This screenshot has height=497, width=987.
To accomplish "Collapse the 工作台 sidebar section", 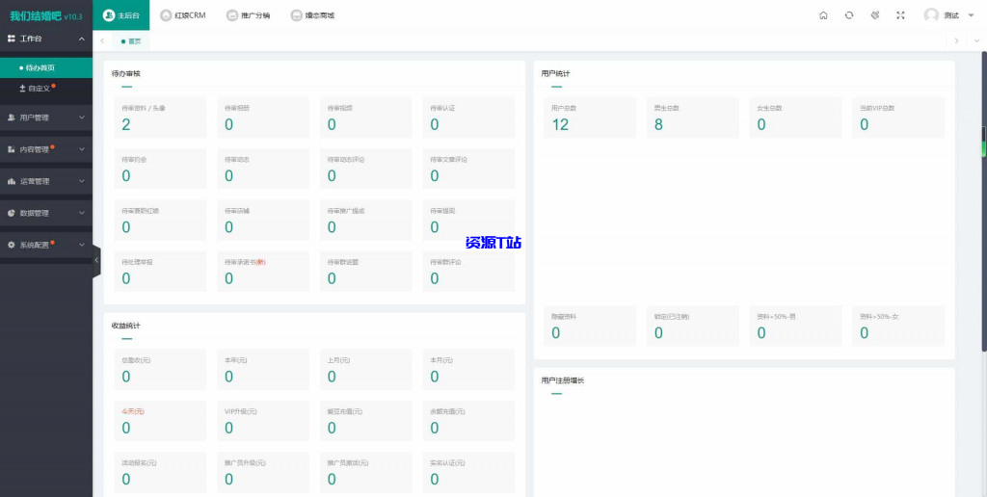I will (x=82, y=39).
